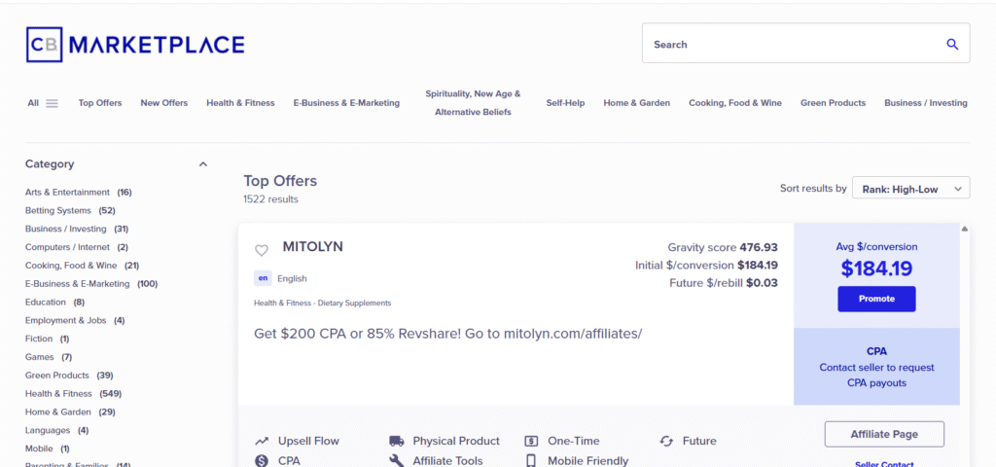Screen dimensions: 996x467
Task: Click the CB Marketplace logo
Action: tap(134, 45)
